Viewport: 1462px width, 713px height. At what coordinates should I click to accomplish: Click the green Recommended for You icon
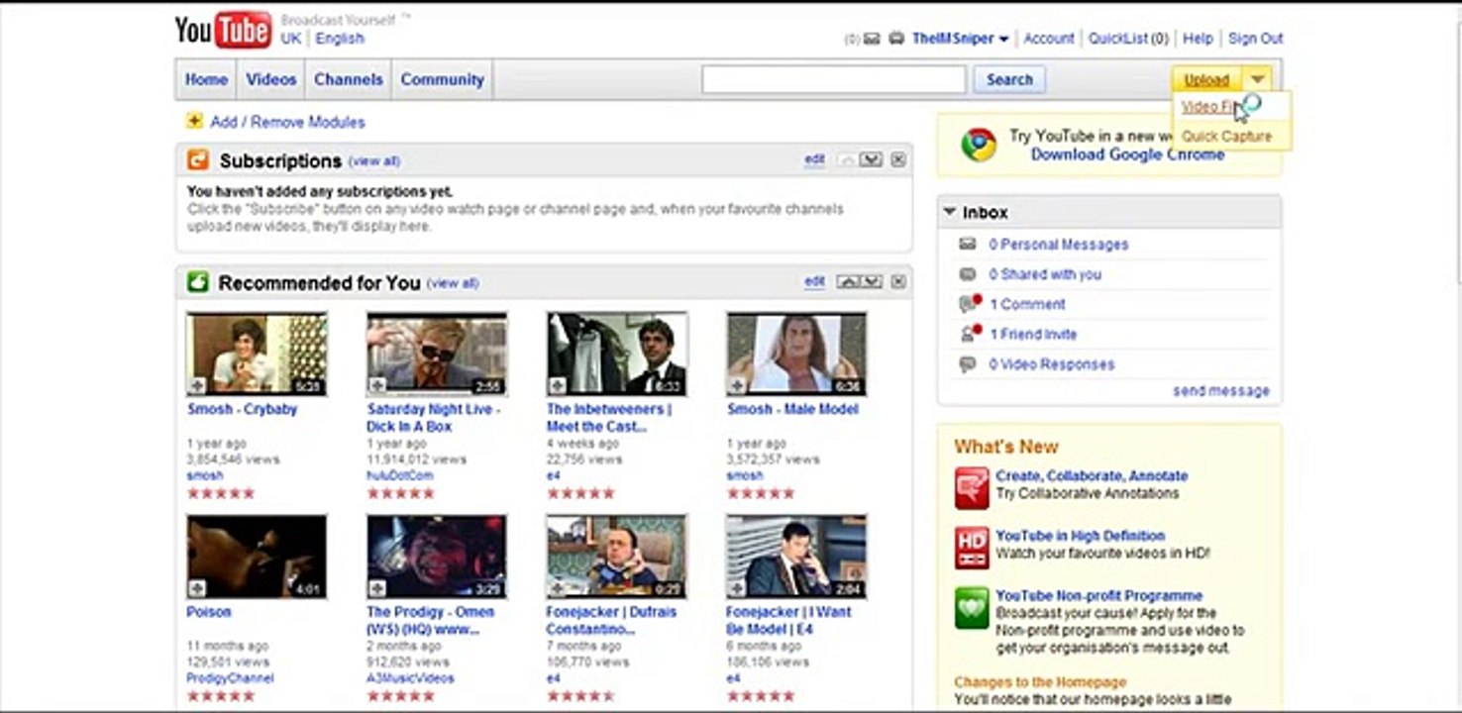[x=198, y=282]
